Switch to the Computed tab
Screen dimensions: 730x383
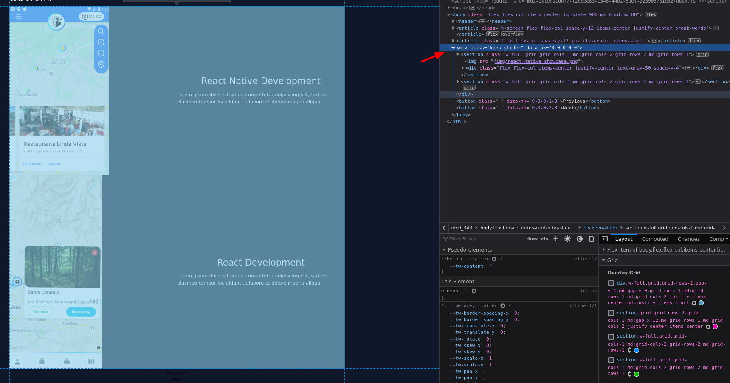[x=655, y=239]
